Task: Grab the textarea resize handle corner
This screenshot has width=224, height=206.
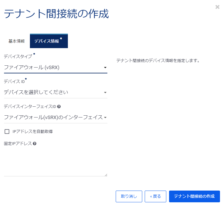Action: click(106, 175)
